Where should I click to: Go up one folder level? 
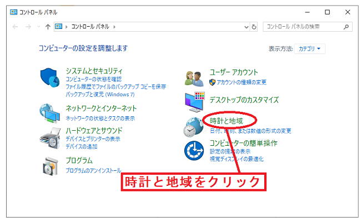pyautogui.click(x=48, y=27)
